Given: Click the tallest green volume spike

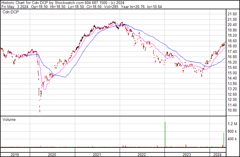Looking at the screenshot, I should pos(165,134).
